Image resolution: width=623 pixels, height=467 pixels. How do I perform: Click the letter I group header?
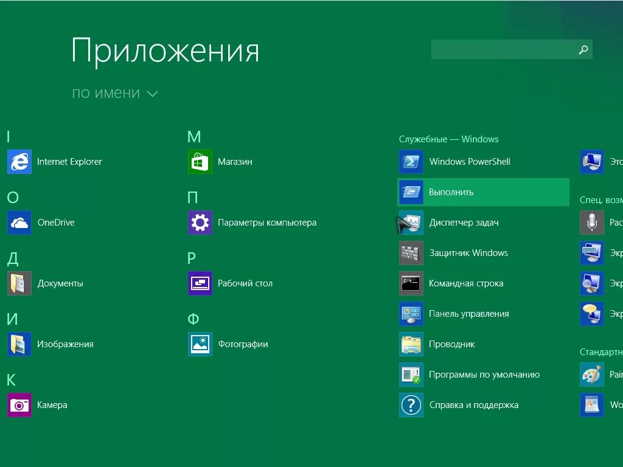coord(9,137)
